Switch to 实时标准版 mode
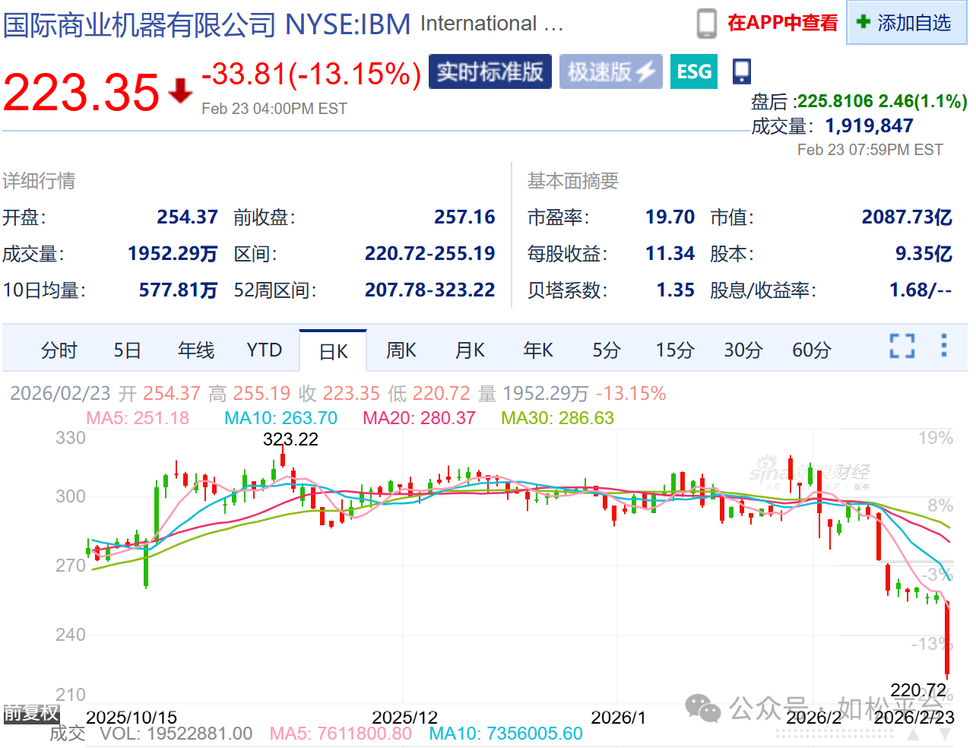The width and height of the screenshot is (976, 748). (x=490, y=72)
